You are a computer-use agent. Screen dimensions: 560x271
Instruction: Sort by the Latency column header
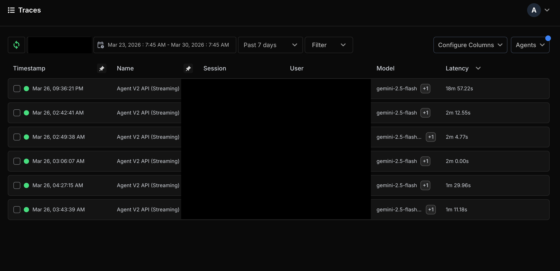pos(457,68)
